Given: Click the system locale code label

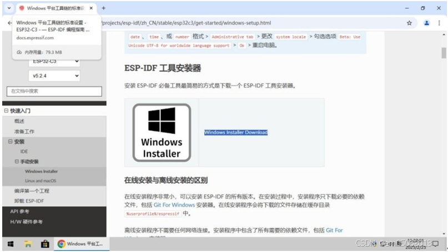Looking at the screenshot, I should (x=291, y=37).
